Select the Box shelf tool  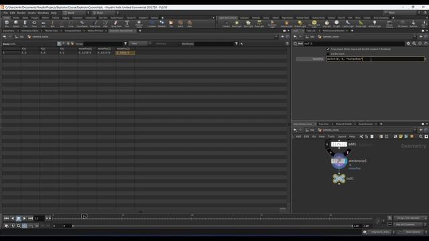coord(7,24)
